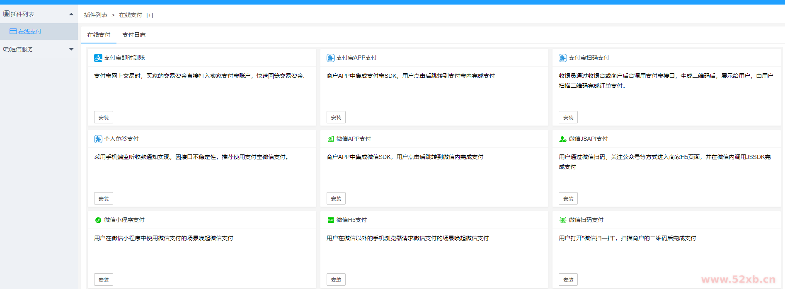
Task: Click the Alipay instant payment logo icon
Action: click(98, 58)
